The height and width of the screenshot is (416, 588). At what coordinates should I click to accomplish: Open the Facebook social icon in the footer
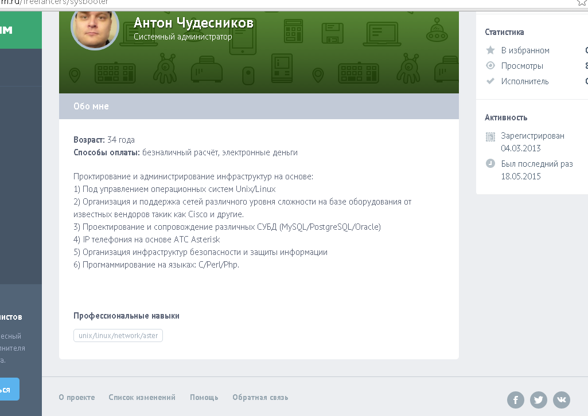point(516,400)
